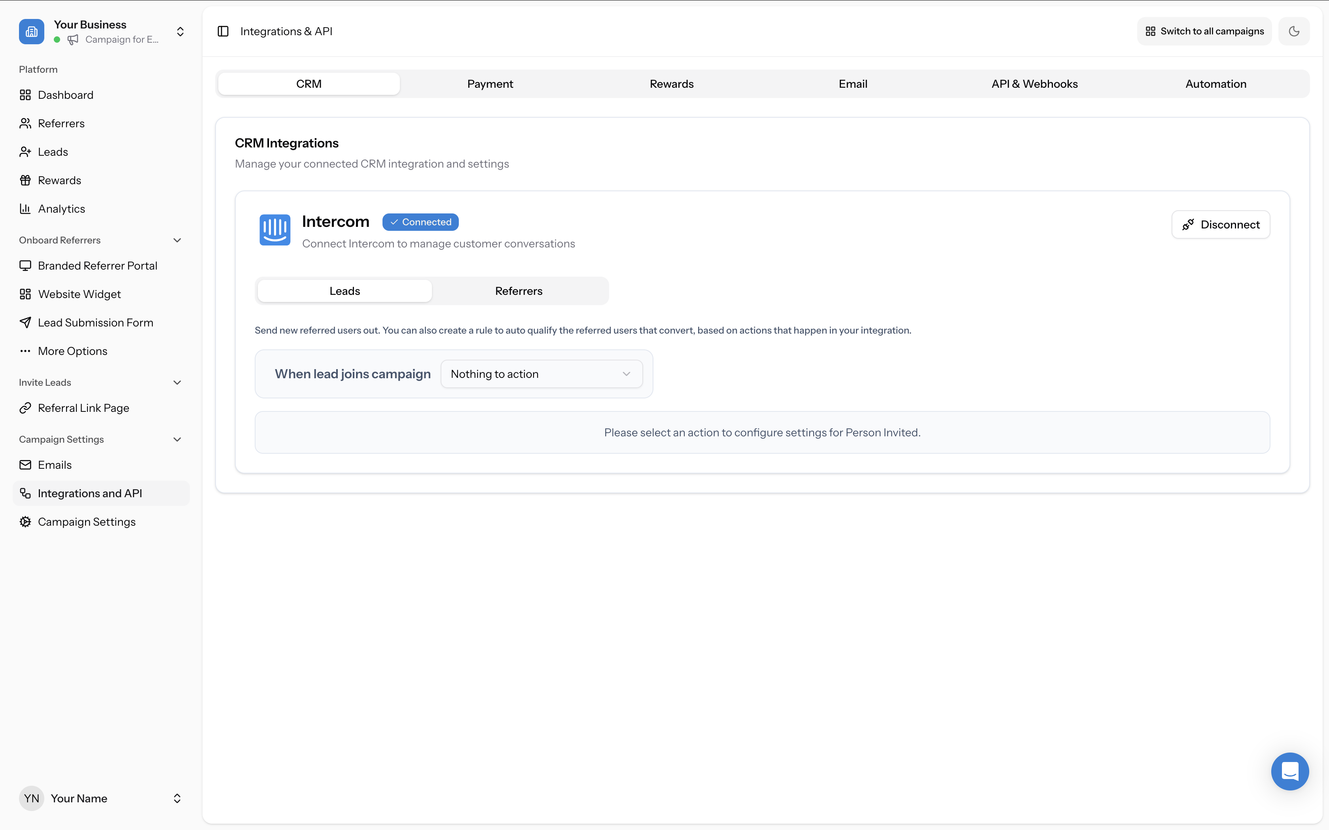Collapse the Onboard Referrers section
Image resolution: width=1329 pixels, height=830 pixels.
(x=177, y=240)
